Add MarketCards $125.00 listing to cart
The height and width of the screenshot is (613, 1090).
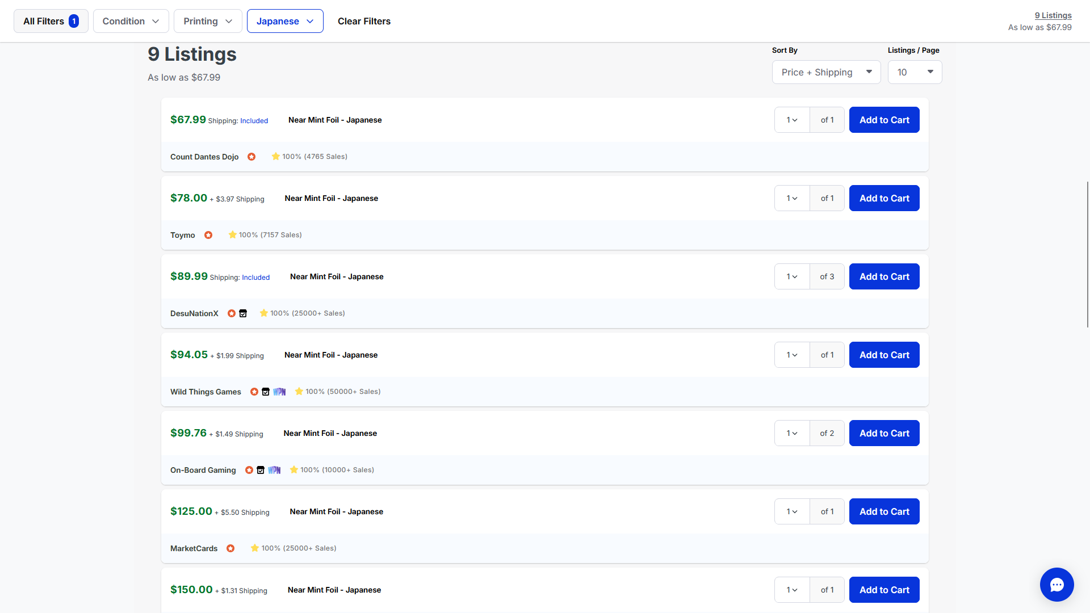pos(884,511)
